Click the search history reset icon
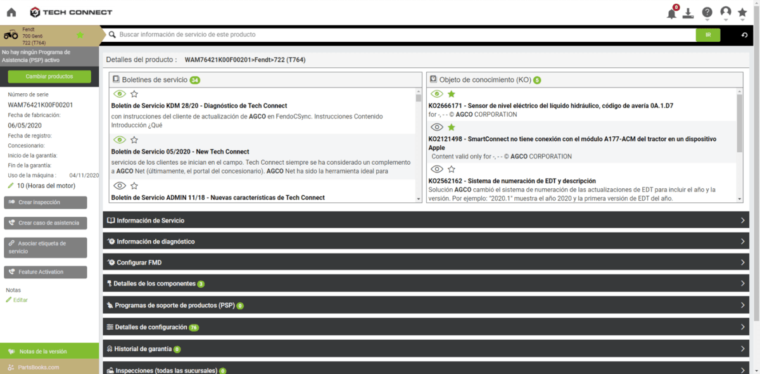The image size is (760, 374). [x=745, y=35]
